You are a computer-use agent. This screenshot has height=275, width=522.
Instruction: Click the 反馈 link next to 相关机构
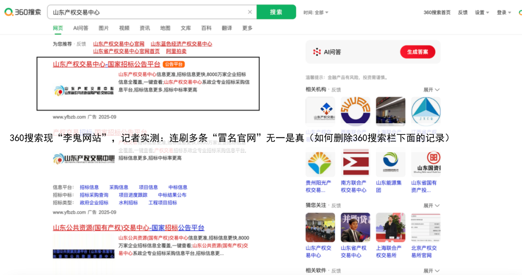(336, 90)
